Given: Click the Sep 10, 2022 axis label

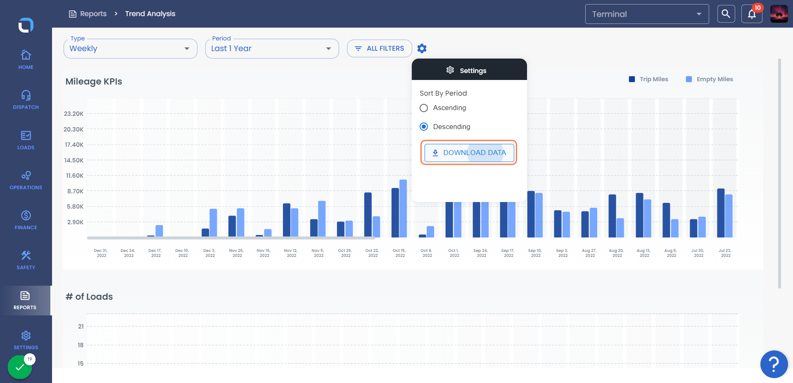Looking at the screenshot, I should point(535,253).
